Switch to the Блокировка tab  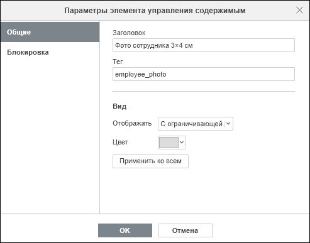[x=50, y=52]
